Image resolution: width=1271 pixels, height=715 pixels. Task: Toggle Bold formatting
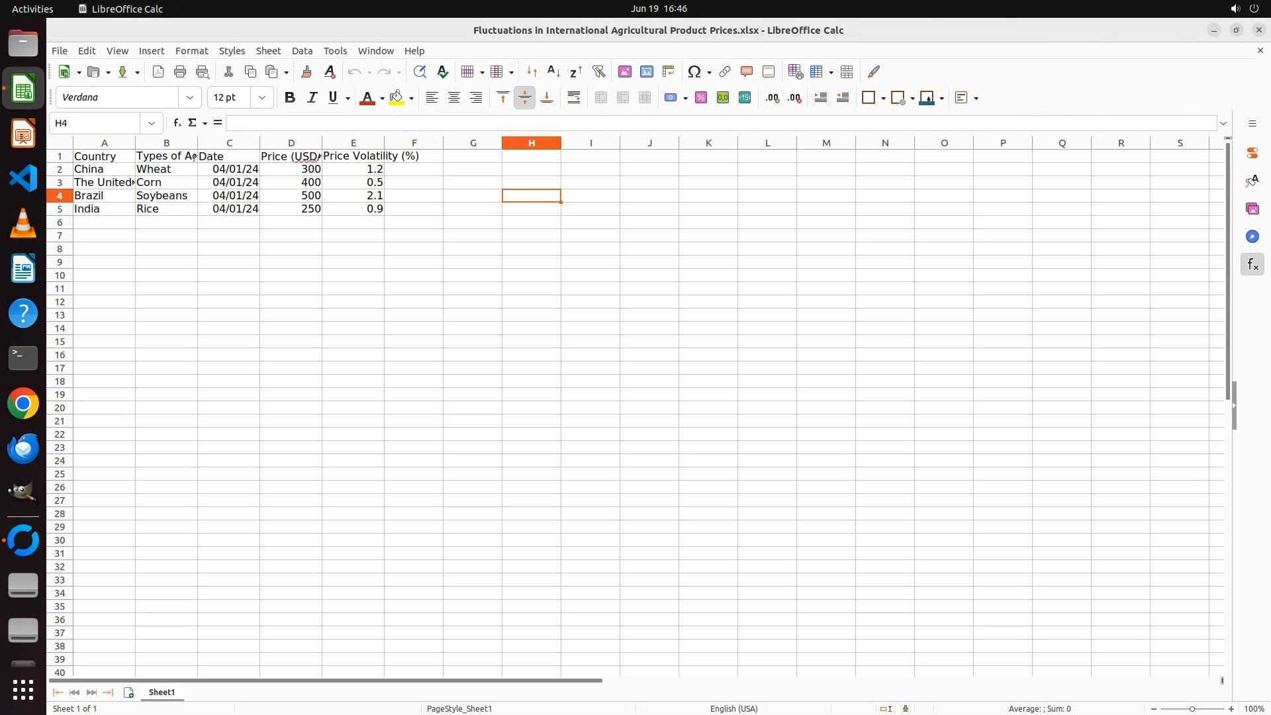point(289,97)
